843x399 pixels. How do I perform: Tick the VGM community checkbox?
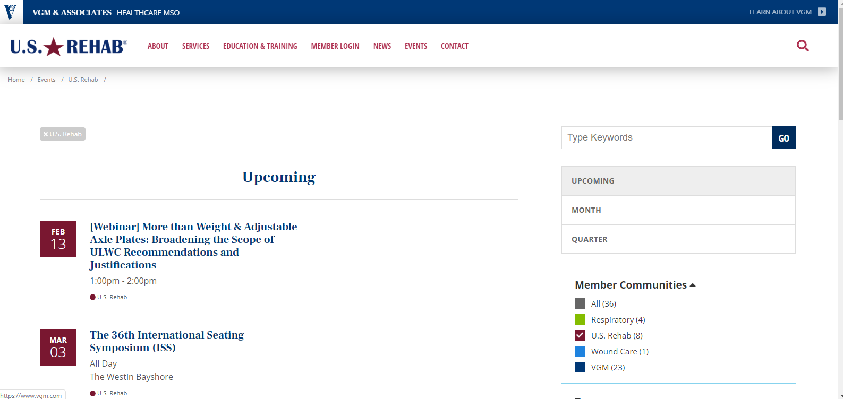(580, 367)
